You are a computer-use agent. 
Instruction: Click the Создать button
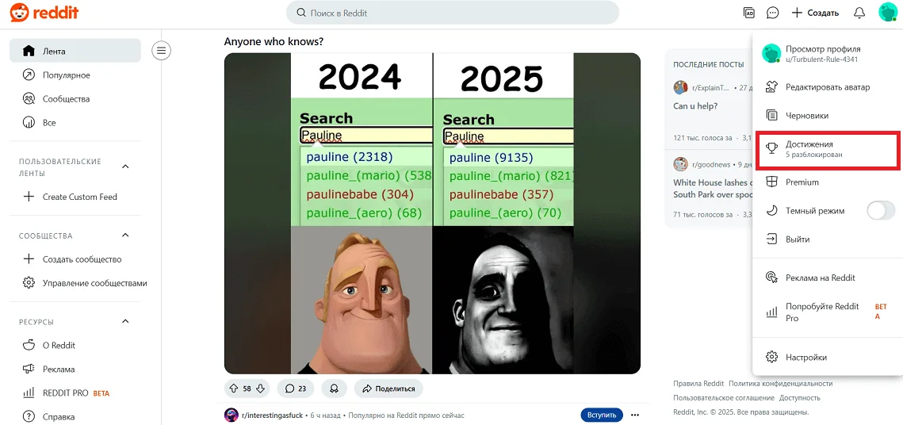click(x=815, y=13)
